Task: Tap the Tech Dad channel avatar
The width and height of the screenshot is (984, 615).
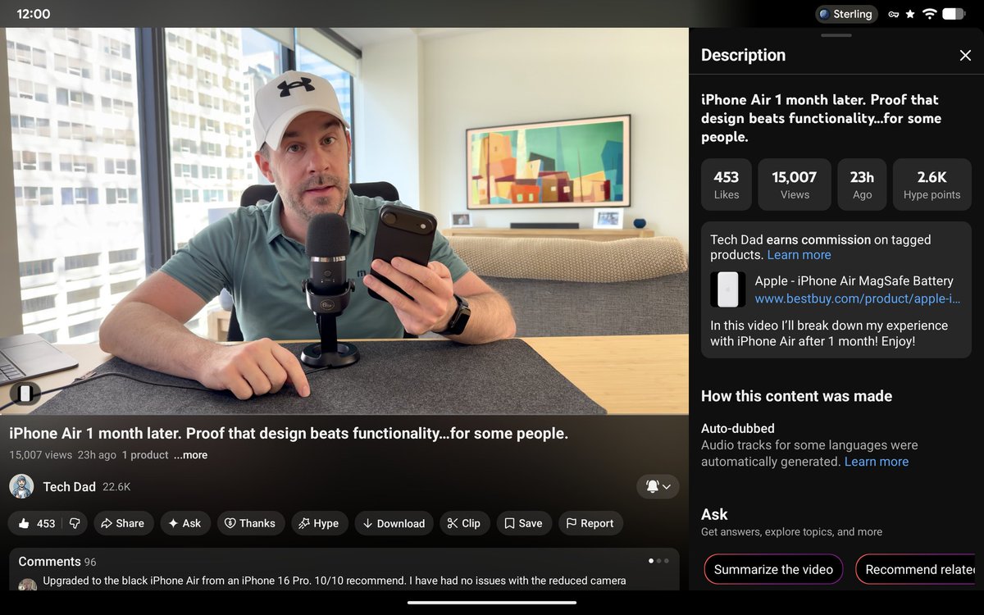Action: [22, 486]
